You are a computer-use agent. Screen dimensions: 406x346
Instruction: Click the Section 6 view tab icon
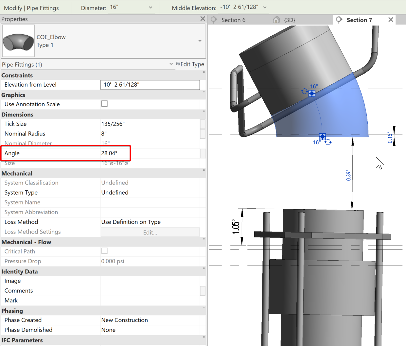click(x=214, y=20)
